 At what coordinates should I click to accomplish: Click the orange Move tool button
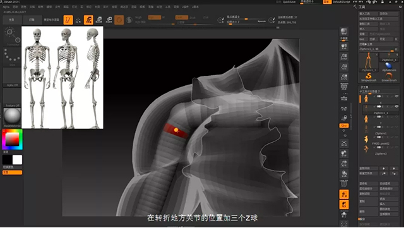click(88, 20)
